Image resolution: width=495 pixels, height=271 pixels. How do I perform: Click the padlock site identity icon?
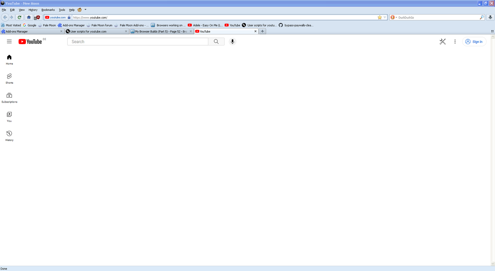click(x=69, y=17)
